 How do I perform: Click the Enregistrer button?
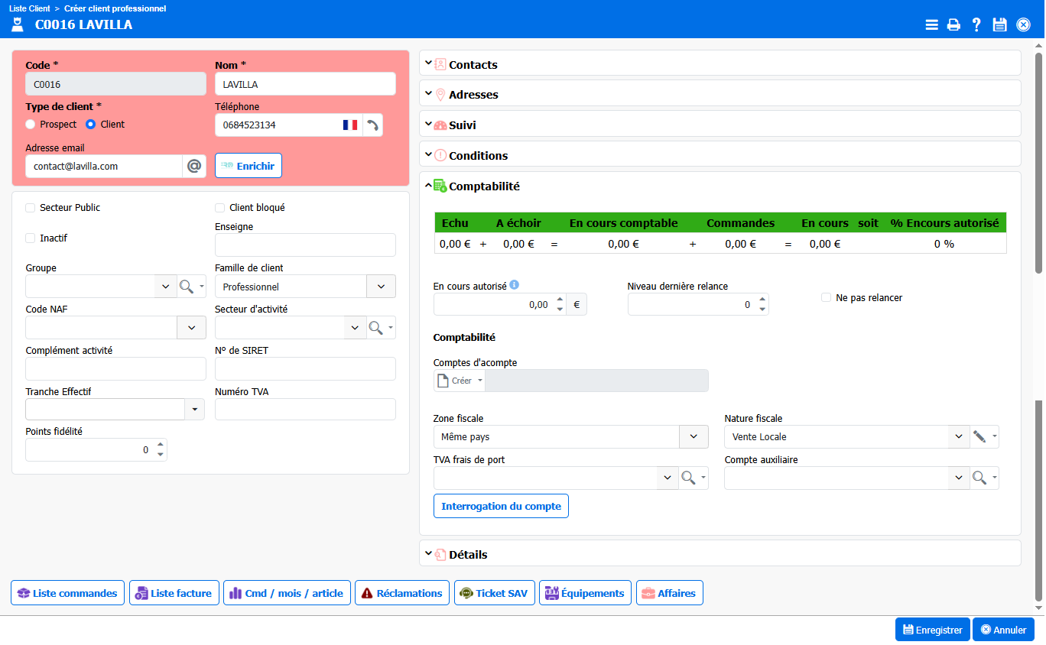(932, 630)
